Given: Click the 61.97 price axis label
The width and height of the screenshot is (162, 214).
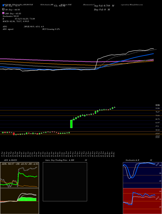Looking at the screenshot, I should tap(158, 123).
